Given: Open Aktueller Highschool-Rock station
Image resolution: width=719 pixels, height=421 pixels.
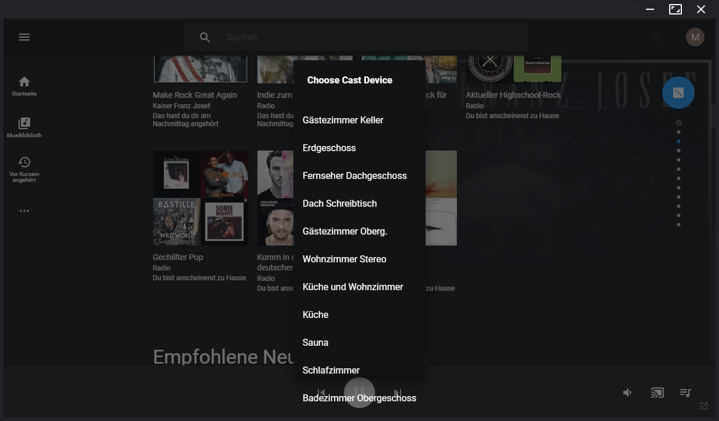Looking at the screenshot, I should click(514, 95).
